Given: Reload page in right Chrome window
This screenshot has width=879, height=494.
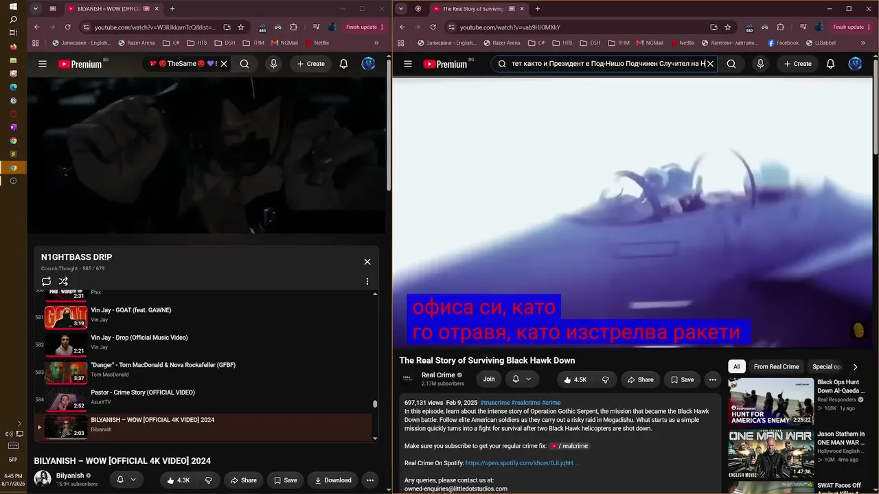Looking at the screenshot, I should (433, 27).
